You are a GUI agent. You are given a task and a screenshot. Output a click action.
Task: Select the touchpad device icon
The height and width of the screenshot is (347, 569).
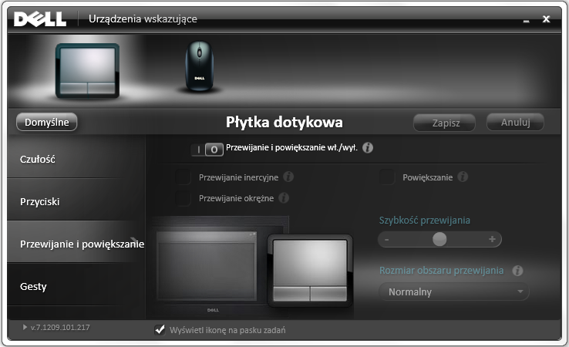click(x=87, y=71)
